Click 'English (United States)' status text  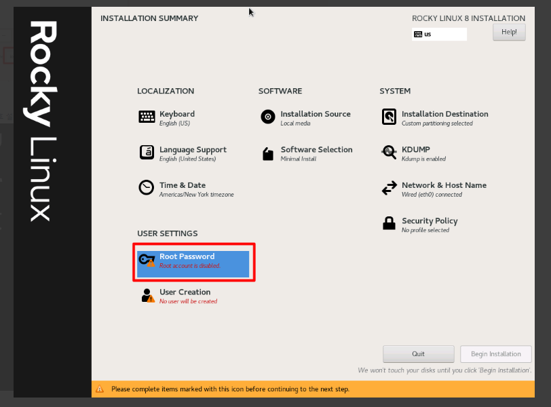tap(188, 159)
